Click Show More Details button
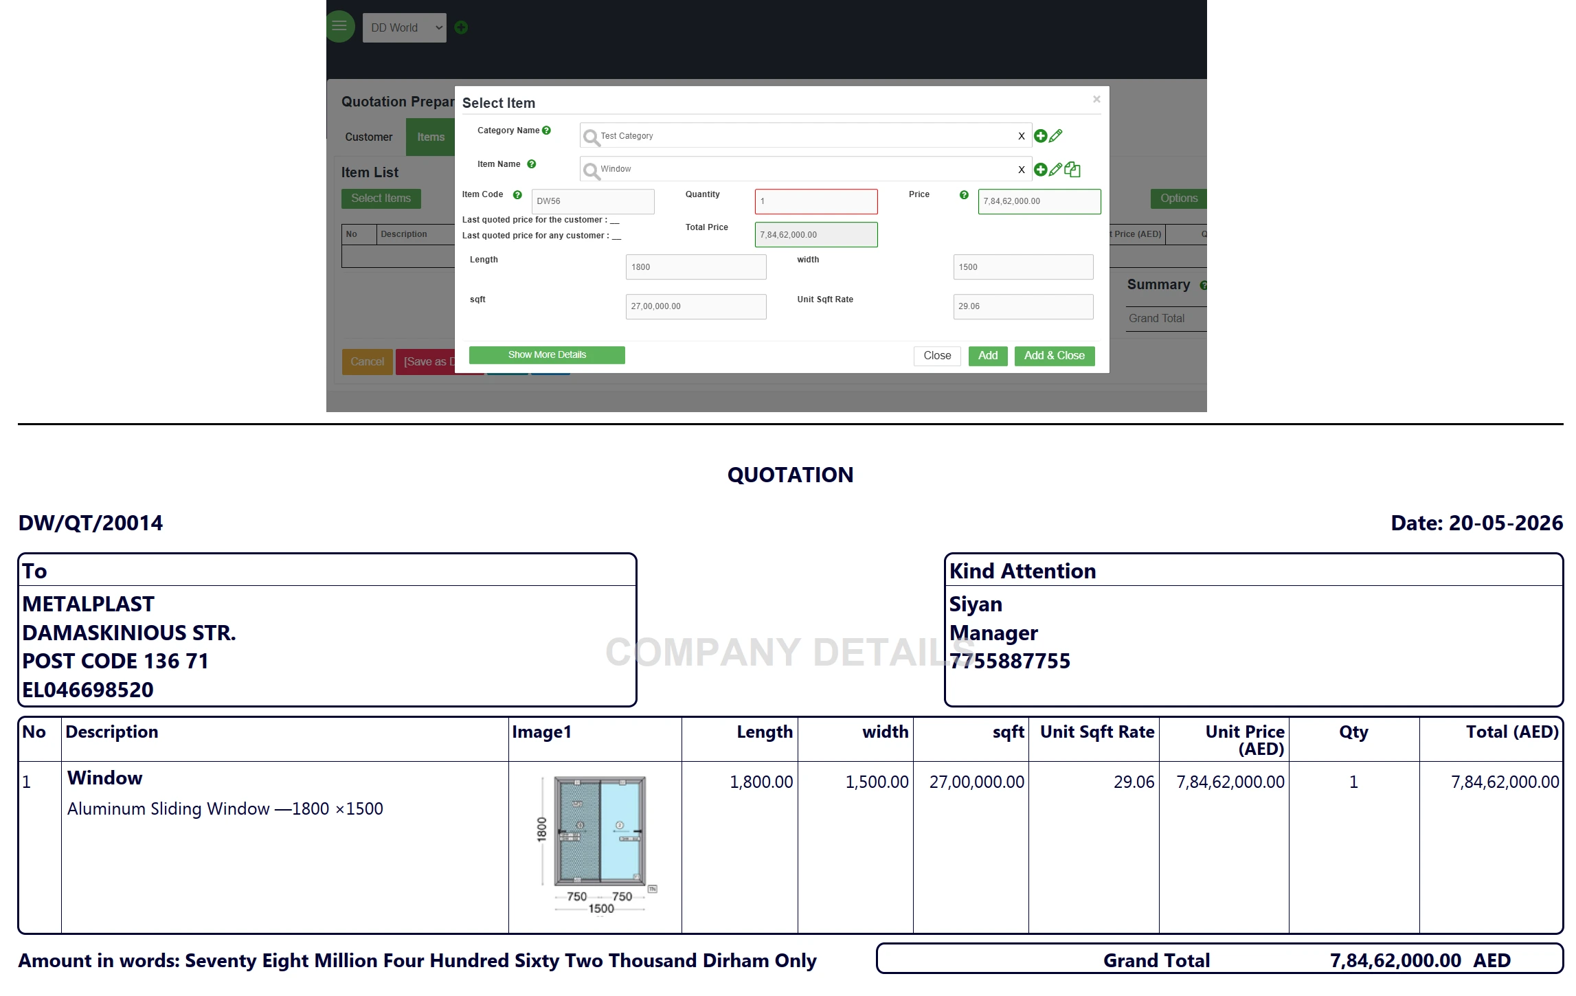Viewport: 1576px width, 996px height. 547,355
